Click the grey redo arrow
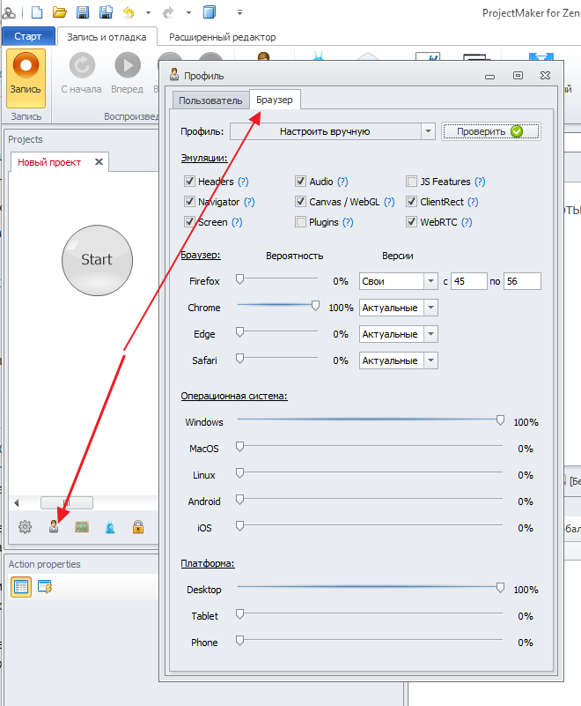 (168, 12)
